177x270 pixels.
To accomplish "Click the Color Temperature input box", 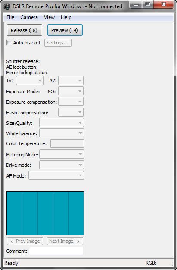I will pyautogui.click(x=67, y=143).
